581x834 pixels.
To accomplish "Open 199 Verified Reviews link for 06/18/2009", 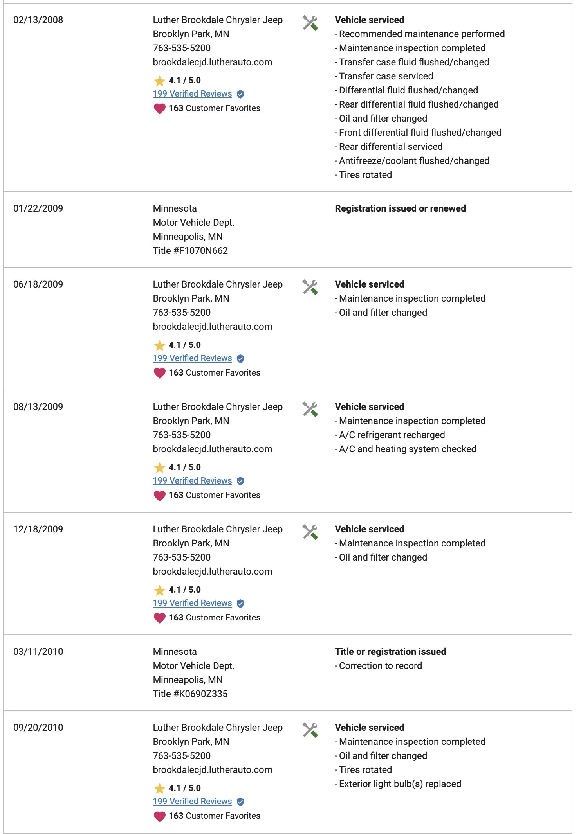I will 192,358.
